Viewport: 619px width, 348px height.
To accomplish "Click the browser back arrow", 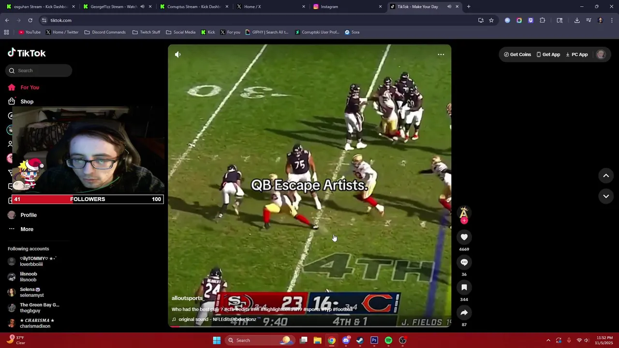I will coord(7,20).
